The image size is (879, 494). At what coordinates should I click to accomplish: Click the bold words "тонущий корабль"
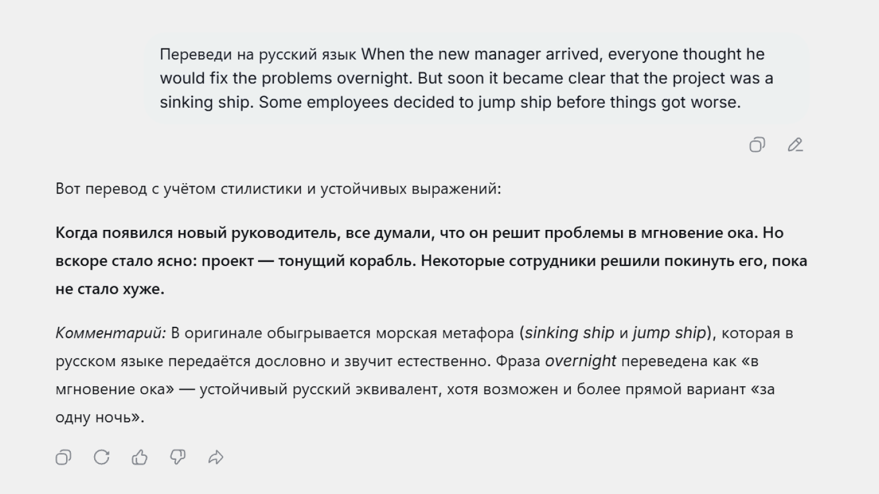pos(346,261)
